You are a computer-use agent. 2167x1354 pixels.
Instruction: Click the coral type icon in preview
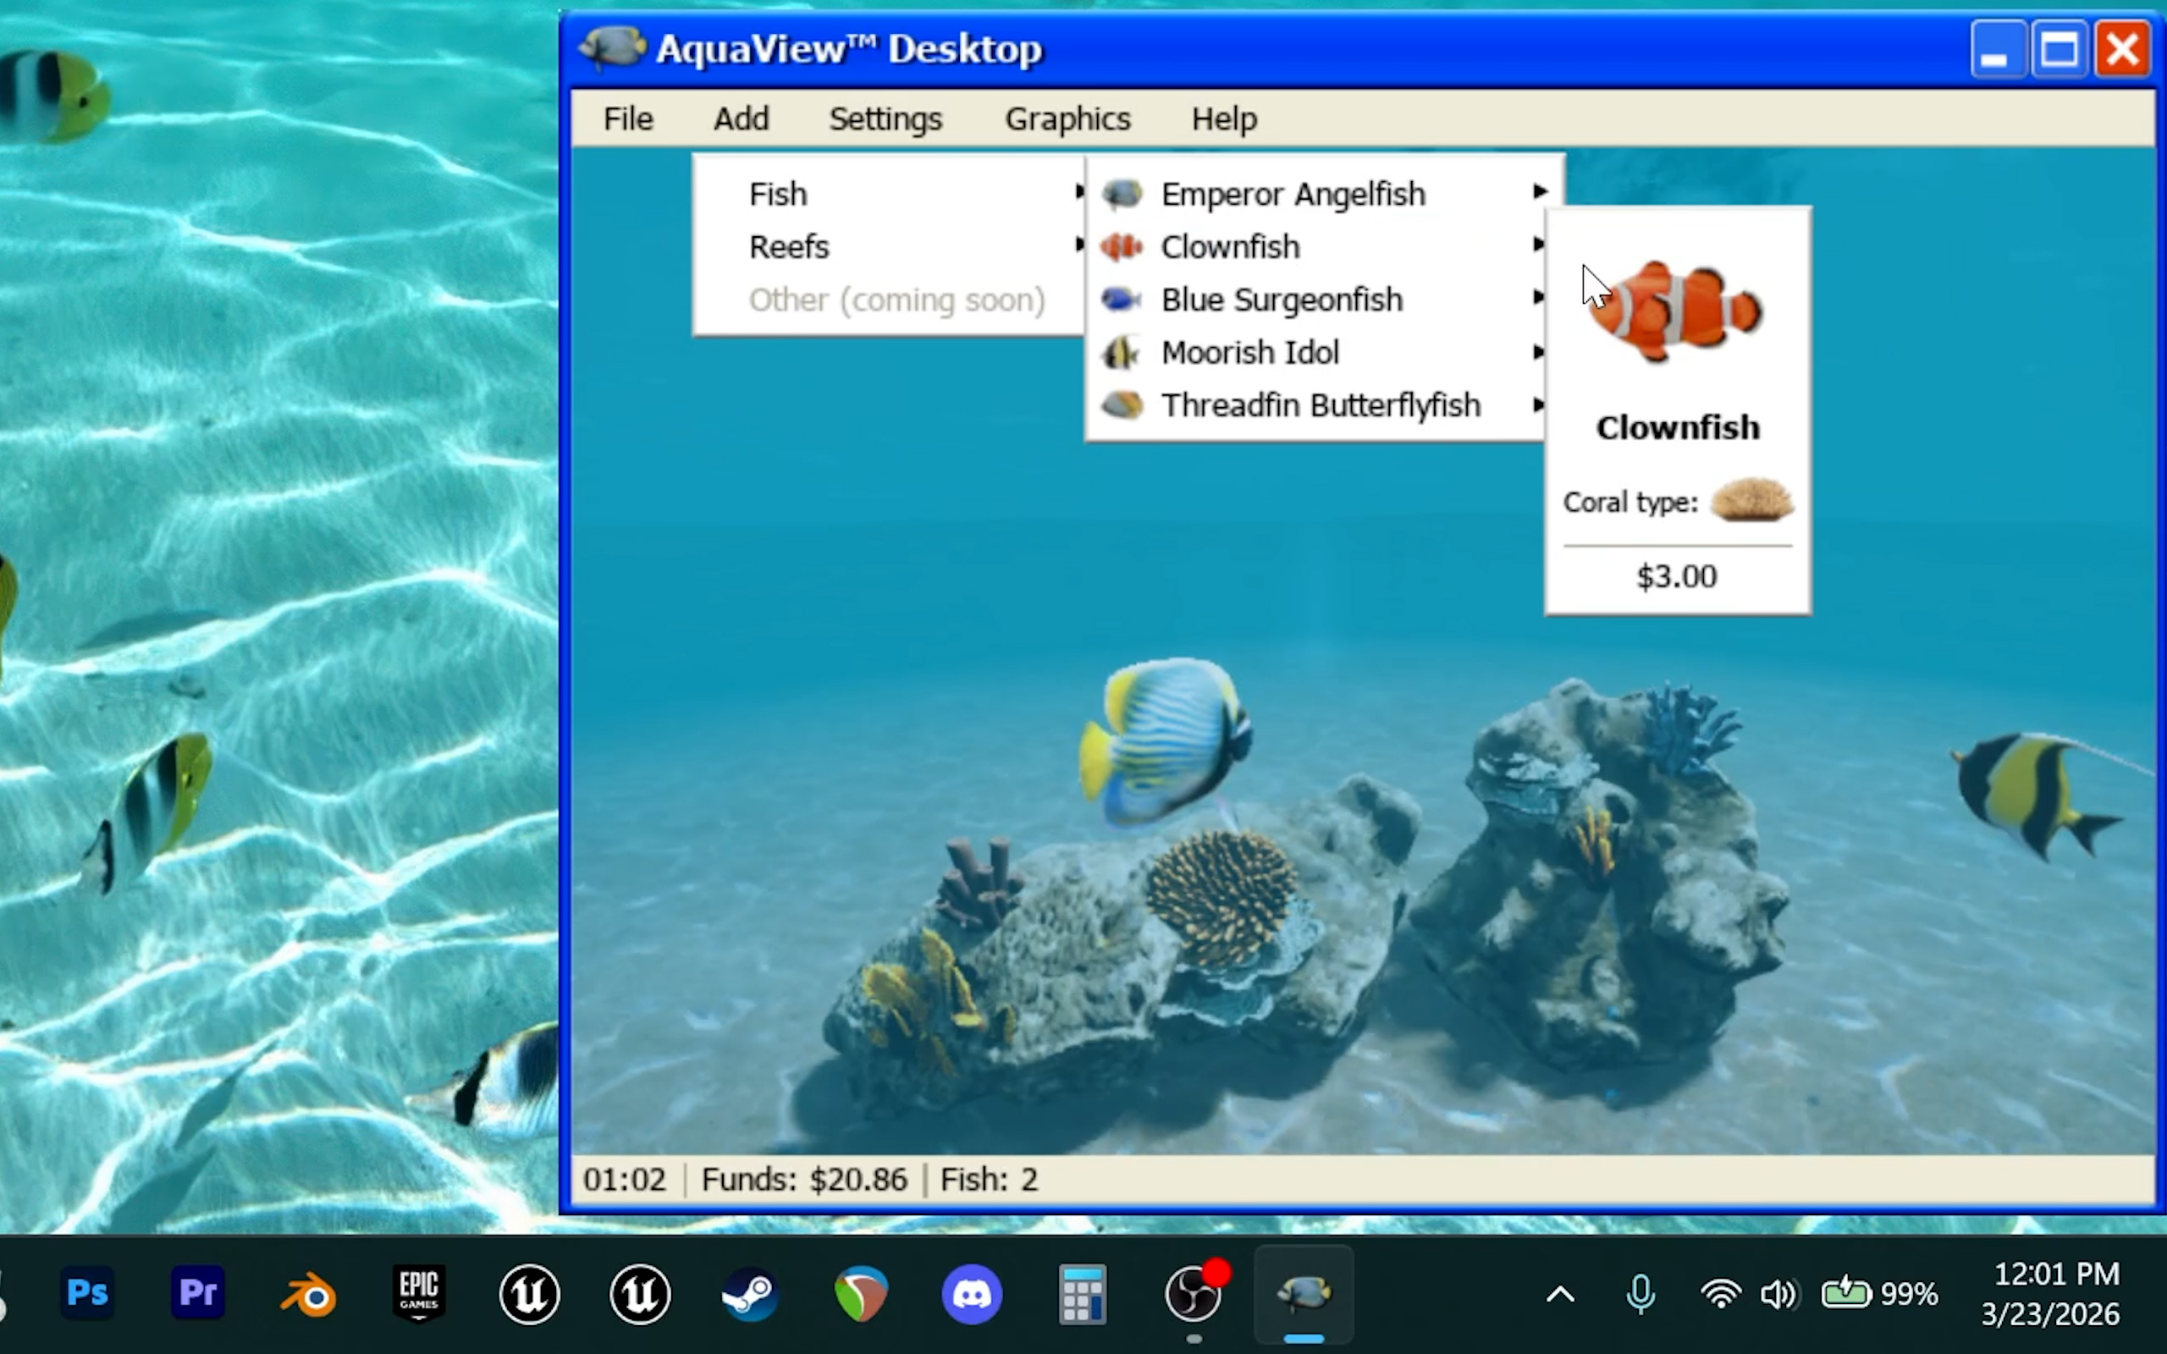coord(1751,499)
